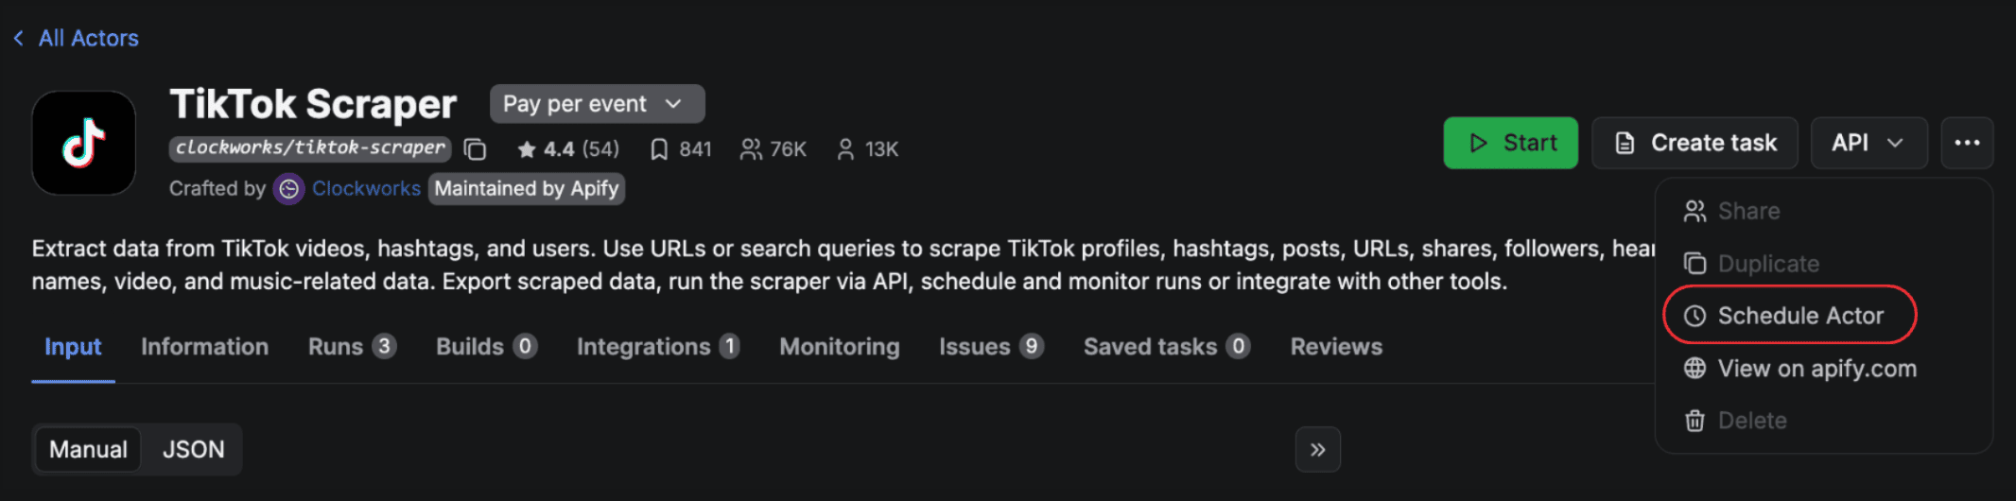
Task: Switch to the Integrations tab
Action: coord(657,347)
